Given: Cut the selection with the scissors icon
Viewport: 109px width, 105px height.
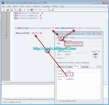Looking at the screenshot, I should (x=25, y=10).
